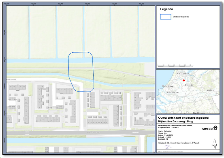This screenshot has width=224, height=158.
Task: Click the 'Arnhem' label on inset map
Action: [x=210, y=90]
